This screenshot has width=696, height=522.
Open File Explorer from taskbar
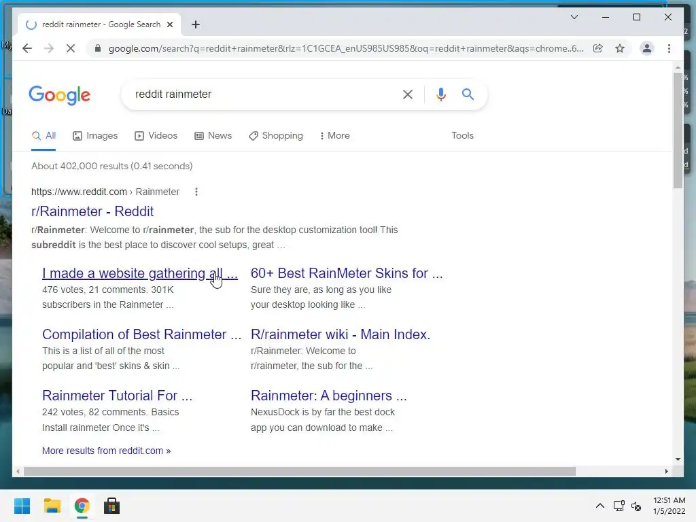click(x=52, y=506)
